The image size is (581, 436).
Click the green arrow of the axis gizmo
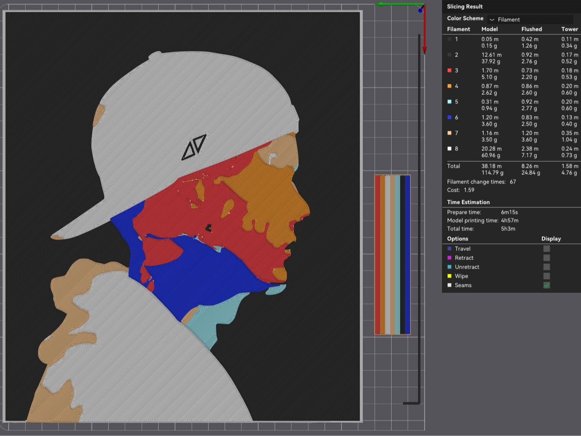point(399,4)
